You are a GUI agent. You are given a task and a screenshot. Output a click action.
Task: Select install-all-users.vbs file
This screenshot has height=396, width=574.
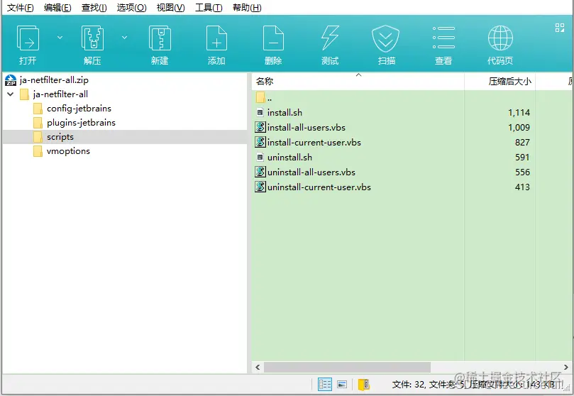(306, 127)
